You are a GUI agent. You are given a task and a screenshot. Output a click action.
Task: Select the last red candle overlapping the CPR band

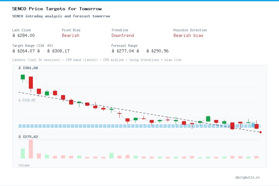tap(256, 126)
